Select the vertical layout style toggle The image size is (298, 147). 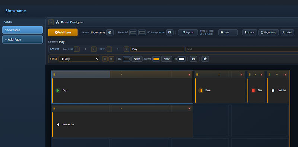(105, 59)
